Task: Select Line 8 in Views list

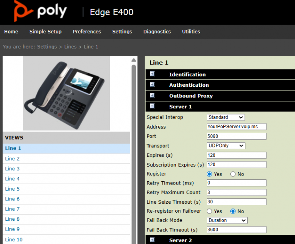Action: click(66, 219)
